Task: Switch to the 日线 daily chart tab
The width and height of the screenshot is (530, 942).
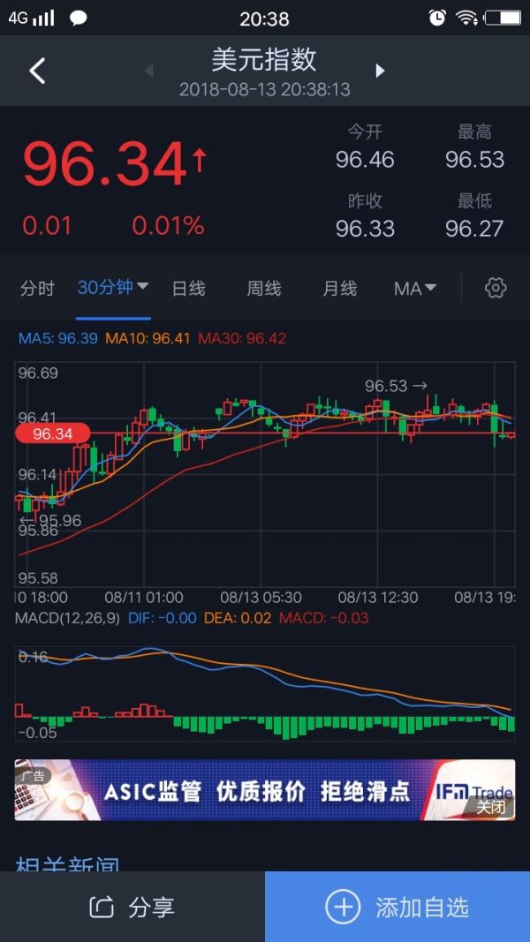Action: 188,288
